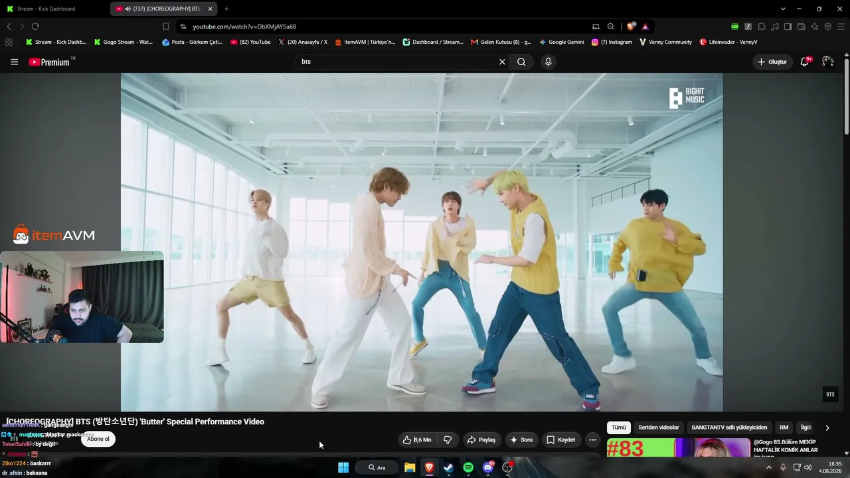Open the Posta - Görkem mail bookmark
This screenshot has width=850, height=478.
[x=193, y=42]
